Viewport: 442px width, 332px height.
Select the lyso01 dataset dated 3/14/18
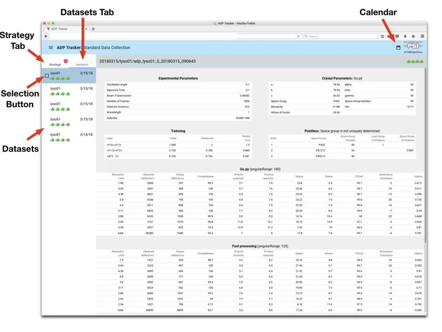(x=69, y=137)
